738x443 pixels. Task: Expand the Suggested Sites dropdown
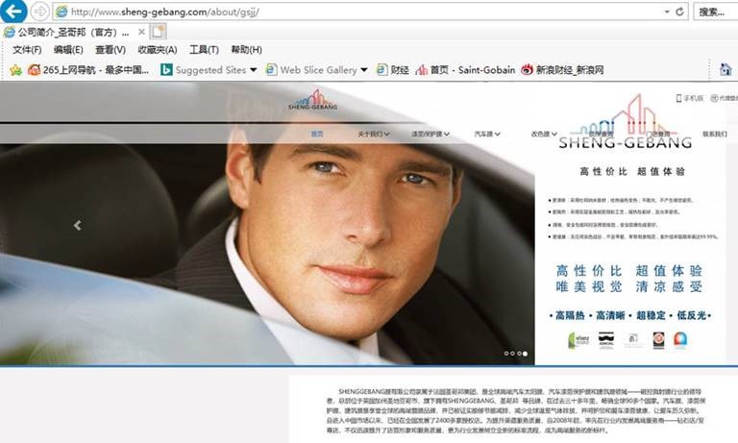(x=254, y=70)
